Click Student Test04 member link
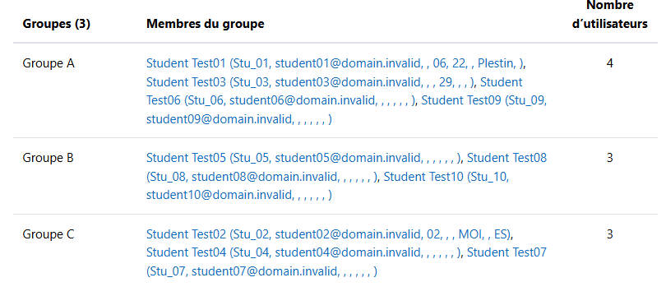Screen dimensions: 666x296 [x=303, y=252]
